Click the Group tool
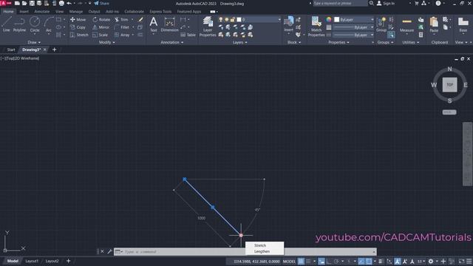473x266 pixels. click(381, 24)
